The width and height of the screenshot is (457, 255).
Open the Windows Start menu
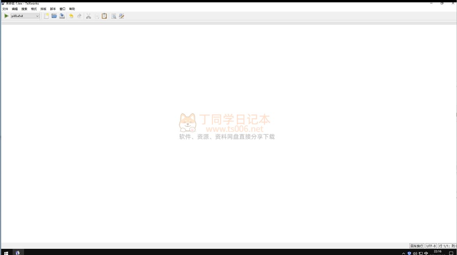(6, 253)
